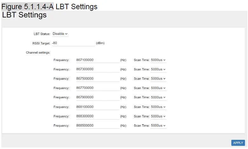This screenshot has width=248, height=149.
Task: Open Scan Time dropdown for 868300000
Action: pyautogui.click(x=158, y=116)
